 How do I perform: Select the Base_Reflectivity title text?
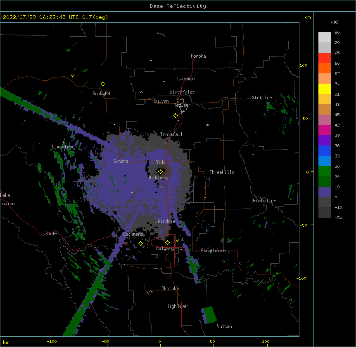coord(178,6)
